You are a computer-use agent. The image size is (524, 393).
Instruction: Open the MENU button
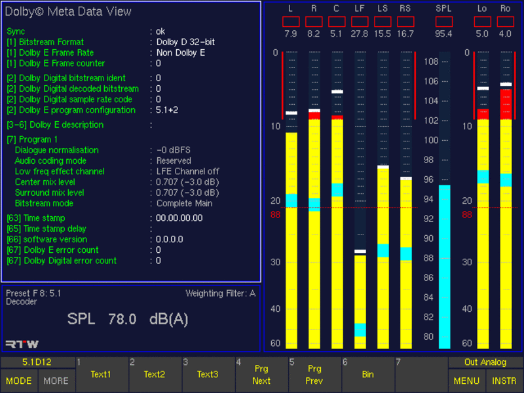[466, 381]
